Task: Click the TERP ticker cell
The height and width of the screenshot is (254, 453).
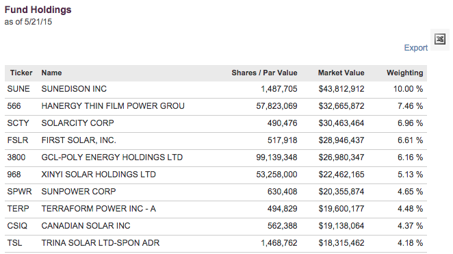Action: (18, 208)
